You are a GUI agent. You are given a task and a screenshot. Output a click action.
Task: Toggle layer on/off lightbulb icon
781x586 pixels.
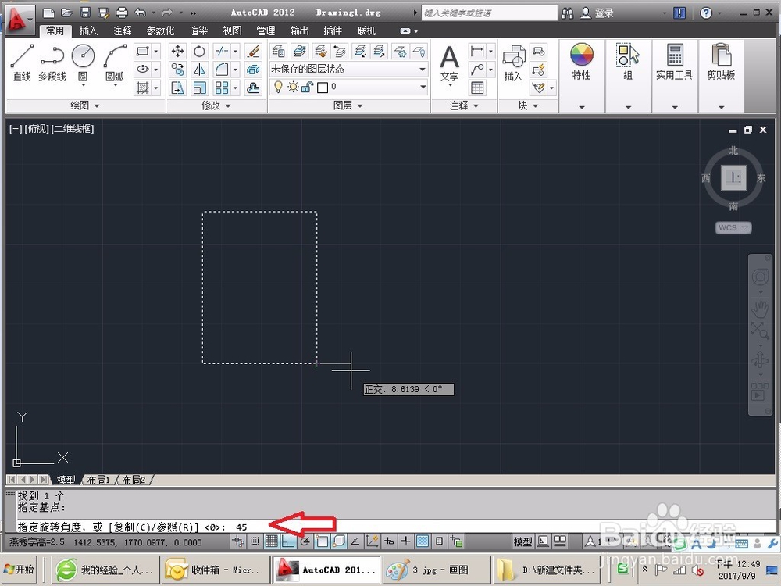(279, 88)
